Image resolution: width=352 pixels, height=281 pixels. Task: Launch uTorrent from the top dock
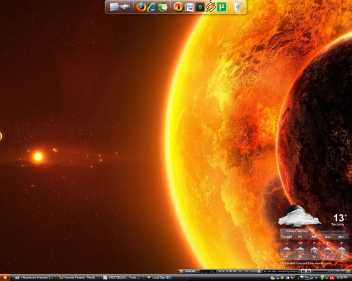tap(222, 7)
